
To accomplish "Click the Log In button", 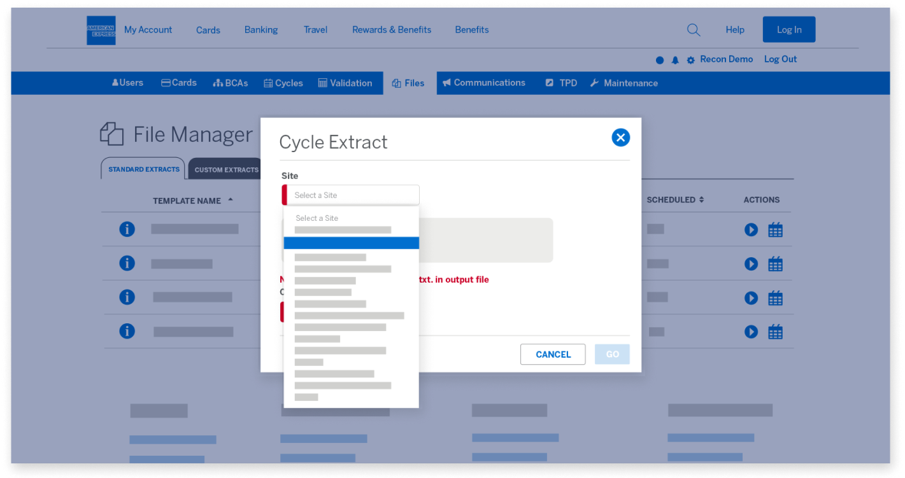I will point(788,30).
